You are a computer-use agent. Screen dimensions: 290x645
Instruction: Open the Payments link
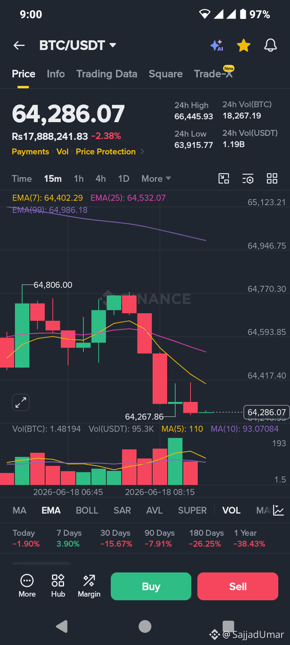click(30, 152)
